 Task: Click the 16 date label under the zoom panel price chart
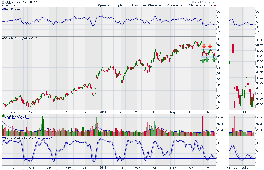229,112
